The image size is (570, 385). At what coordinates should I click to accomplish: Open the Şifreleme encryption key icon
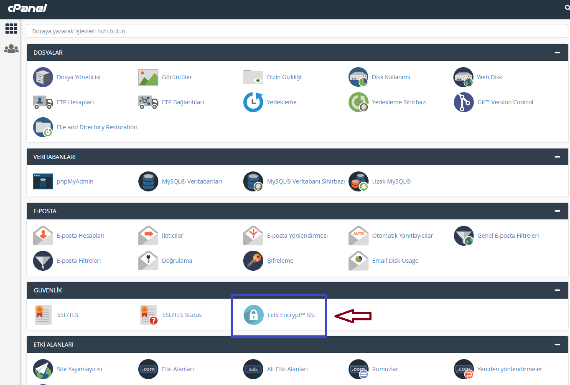pyautogui.click(x=253, y=261)
